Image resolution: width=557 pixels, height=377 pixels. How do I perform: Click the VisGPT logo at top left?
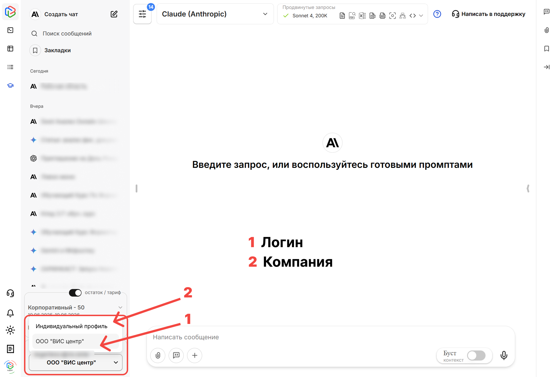click(10, 12)
